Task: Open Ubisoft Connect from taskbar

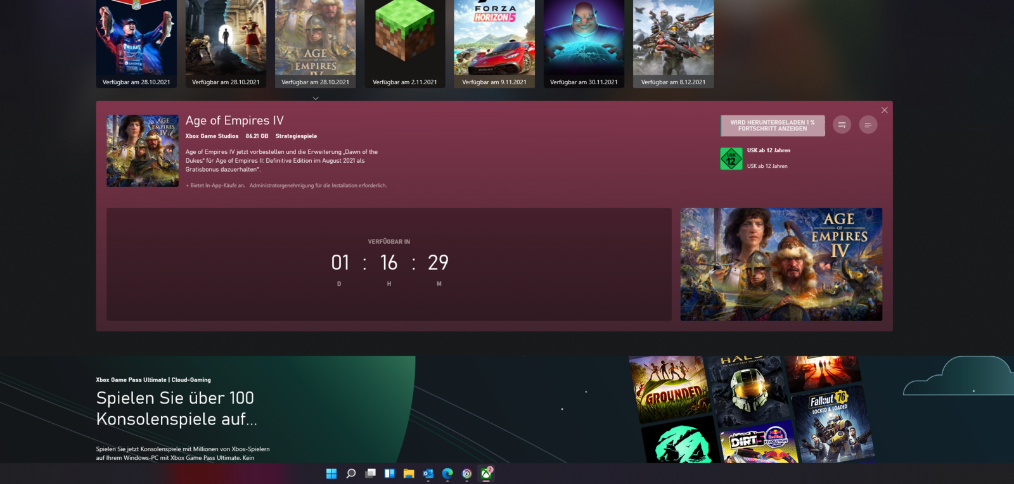Action: [x=467, y=473]
